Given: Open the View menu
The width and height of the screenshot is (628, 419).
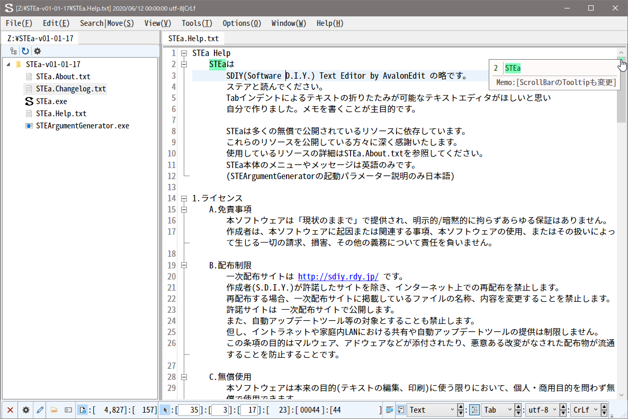Looking at the screenshot, I should tap(158, 23).
